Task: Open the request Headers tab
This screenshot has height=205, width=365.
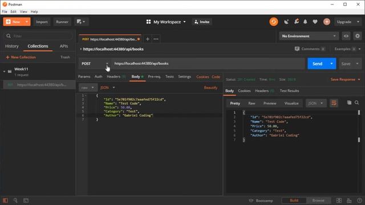Action: coord(116,76)
